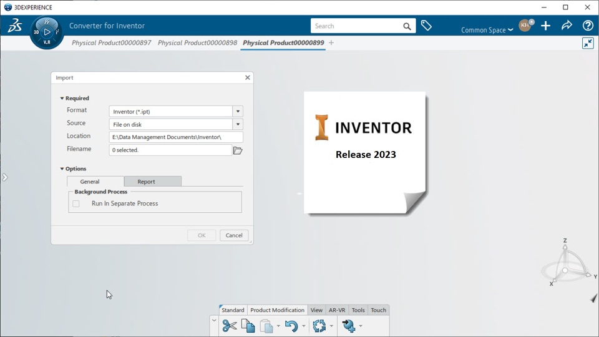Open the Touch toolbar tab

coord(378,310)
